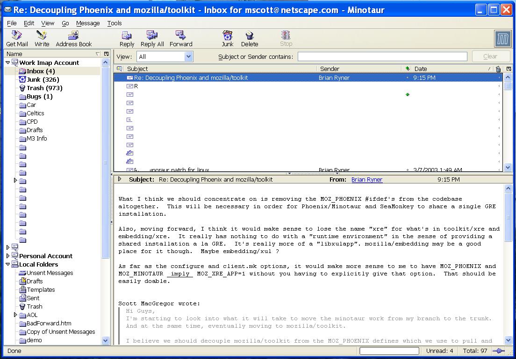Reply to the selected message
Viewport: 516px width, 359px height.
(127, 38)
